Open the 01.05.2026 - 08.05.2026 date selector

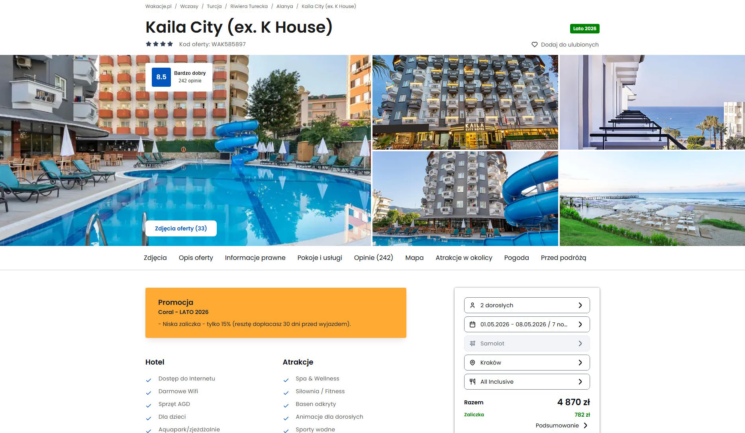coord(527,324)
